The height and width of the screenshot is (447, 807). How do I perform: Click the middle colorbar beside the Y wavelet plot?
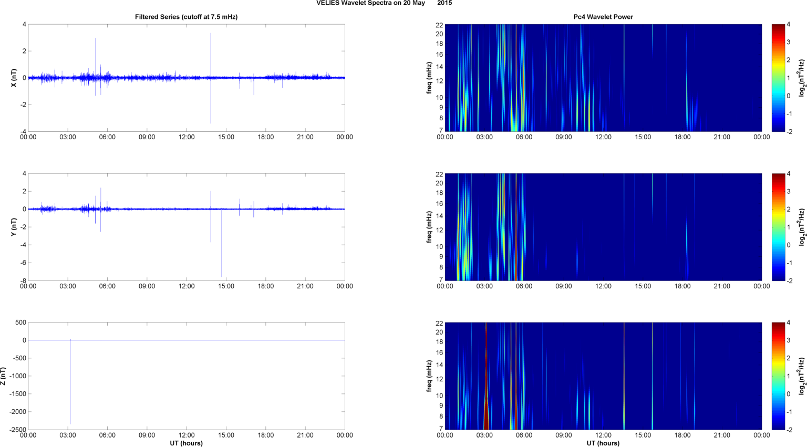778,227
